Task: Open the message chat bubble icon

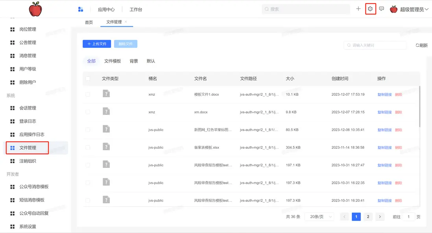Action: pos(382,9)
